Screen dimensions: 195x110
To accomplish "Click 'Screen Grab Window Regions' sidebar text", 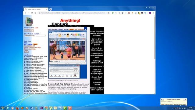I will click(x=97, y=49).
